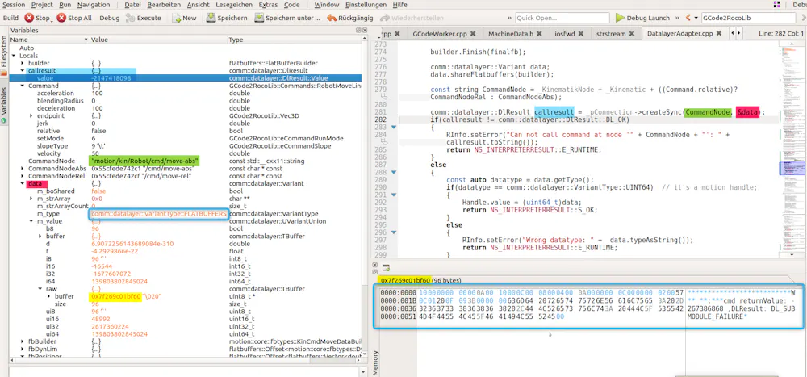Toggle fold marker at line 283
This screenshot has width=807, height=377.
[395, 128]
